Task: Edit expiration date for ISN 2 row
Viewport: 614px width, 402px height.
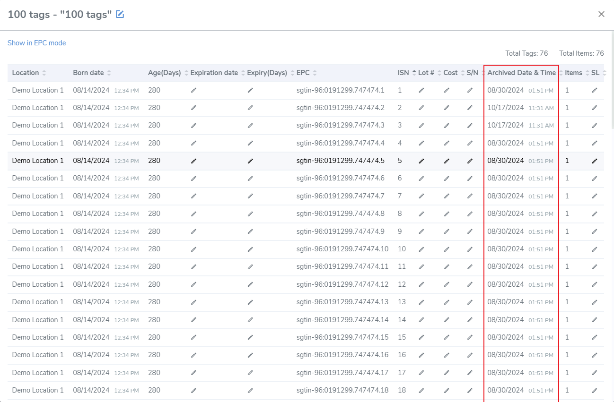Action: 193,108
